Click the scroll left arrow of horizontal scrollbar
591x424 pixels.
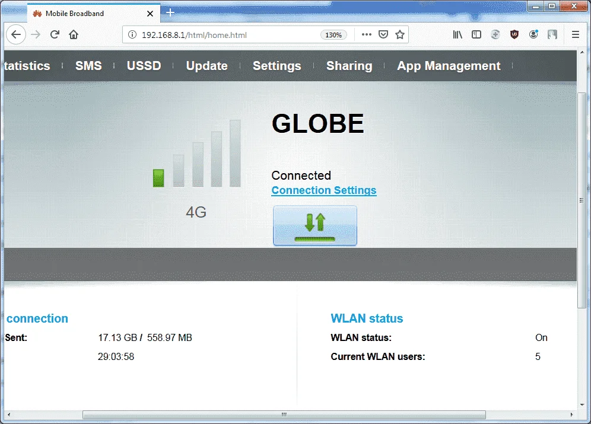(x=9, y=415)
